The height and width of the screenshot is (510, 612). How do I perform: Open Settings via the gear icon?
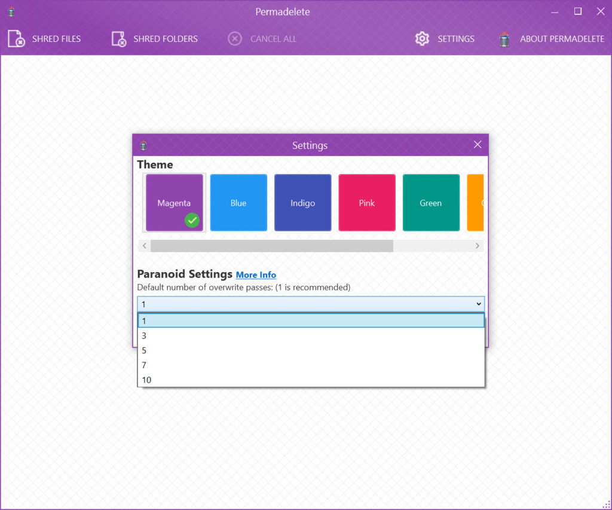422,39
